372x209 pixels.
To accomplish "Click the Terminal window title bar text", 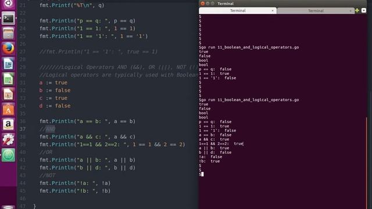I will [226, 3].
